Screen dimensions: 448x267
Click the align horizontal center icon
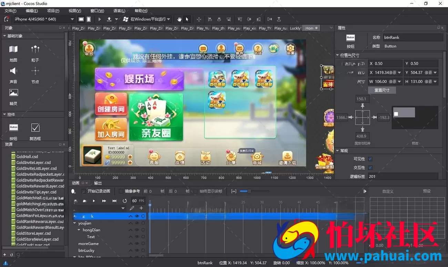(x=219, y=19)
